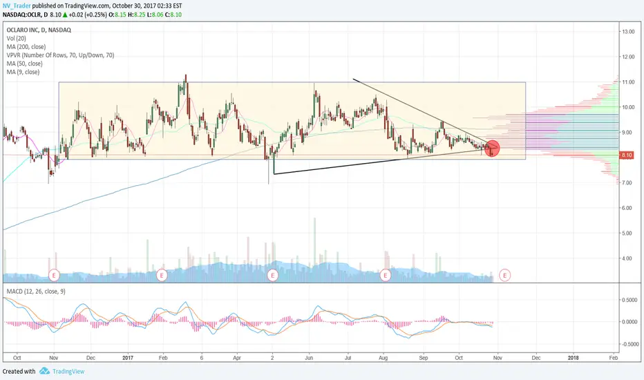Click the 0.5000 MACD axis label
The width and height of the screenshot is (644, 380).
click(629, 300)
